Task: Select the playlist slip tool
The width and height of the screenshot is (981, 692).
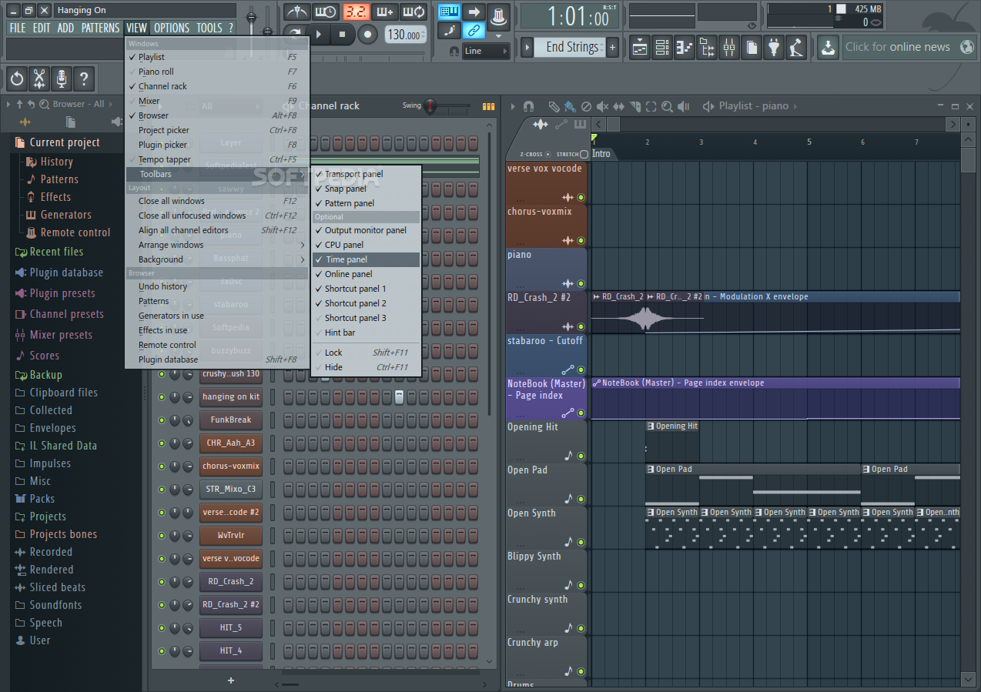Action: click(x=618, y=106)
